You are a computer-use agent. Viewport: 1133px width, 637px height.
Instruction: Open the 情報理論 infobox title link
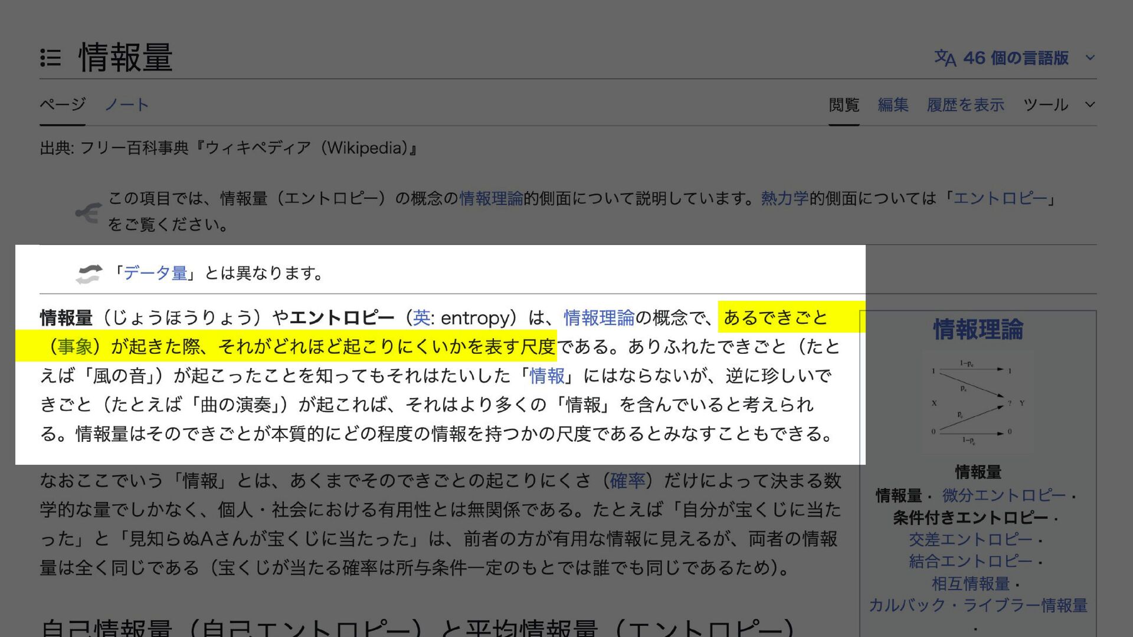point(978,330)
